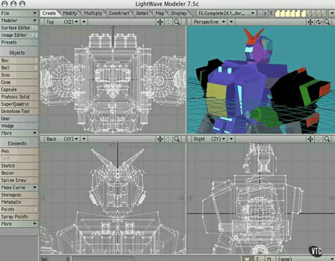
Task: Click the zoom magnifier in the Top viewport
Action: point(177,22)
